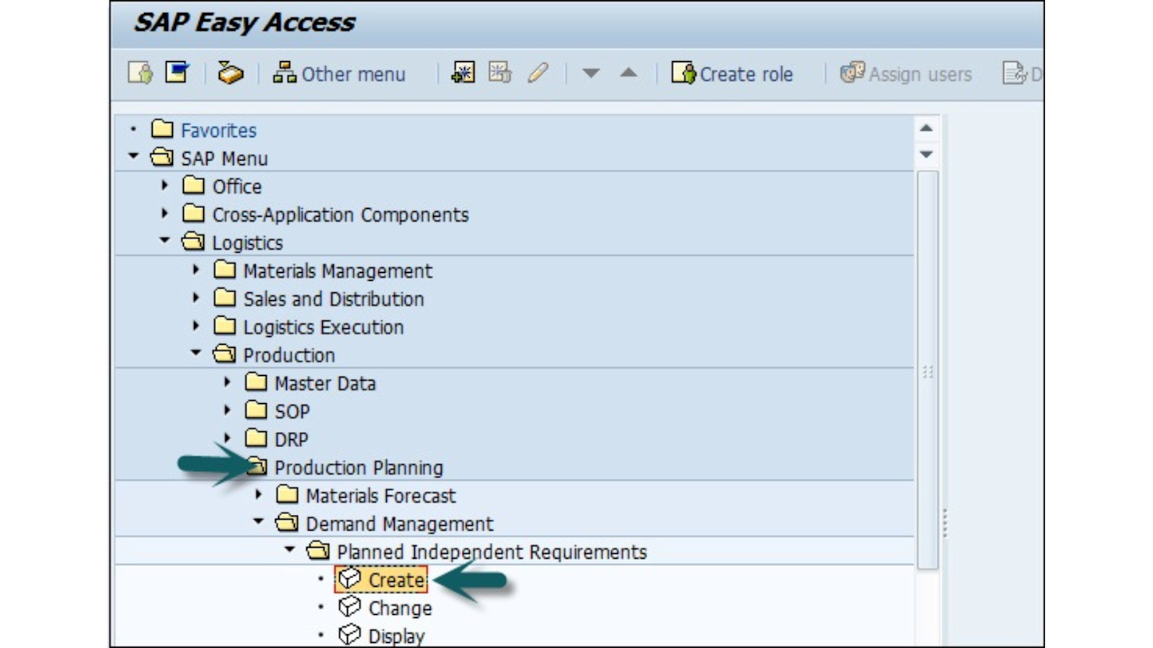Viewport: 1153px width, 648px height.
Task: Click the SOP folder icon
Action: pos(256,410)
